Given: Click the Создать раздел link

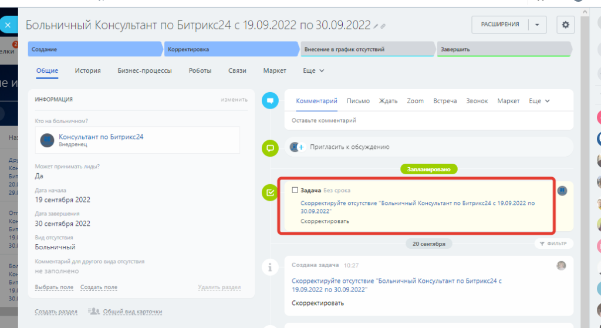Looking at the screenshot, I should click(56, 312).
